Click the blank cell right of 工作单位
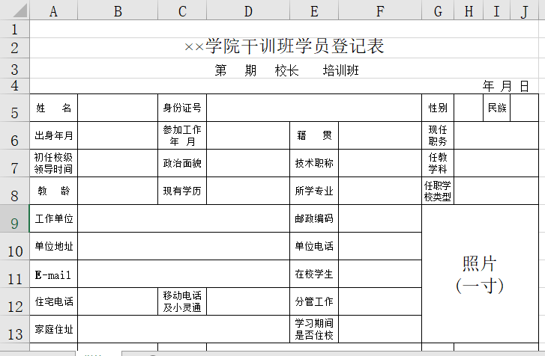 [x=184, y=218]
